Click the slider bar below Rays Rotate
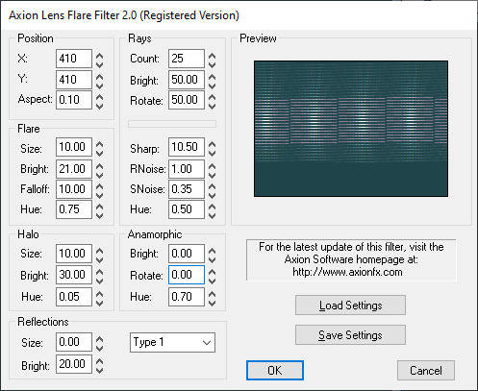The width and height of the screenshot is (478, 391). (x=172, y=124)
